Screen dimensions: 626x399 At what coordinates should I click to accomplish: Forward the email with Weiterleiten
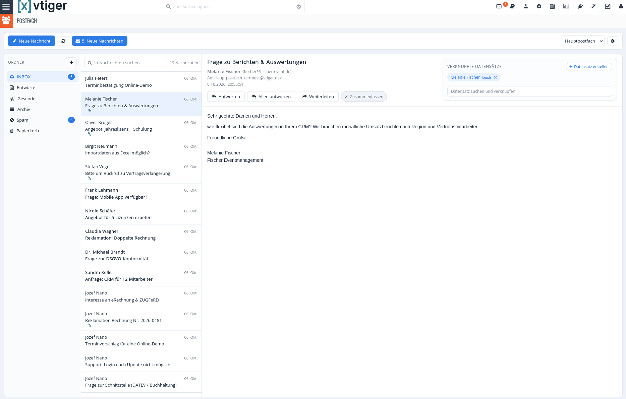318,96
